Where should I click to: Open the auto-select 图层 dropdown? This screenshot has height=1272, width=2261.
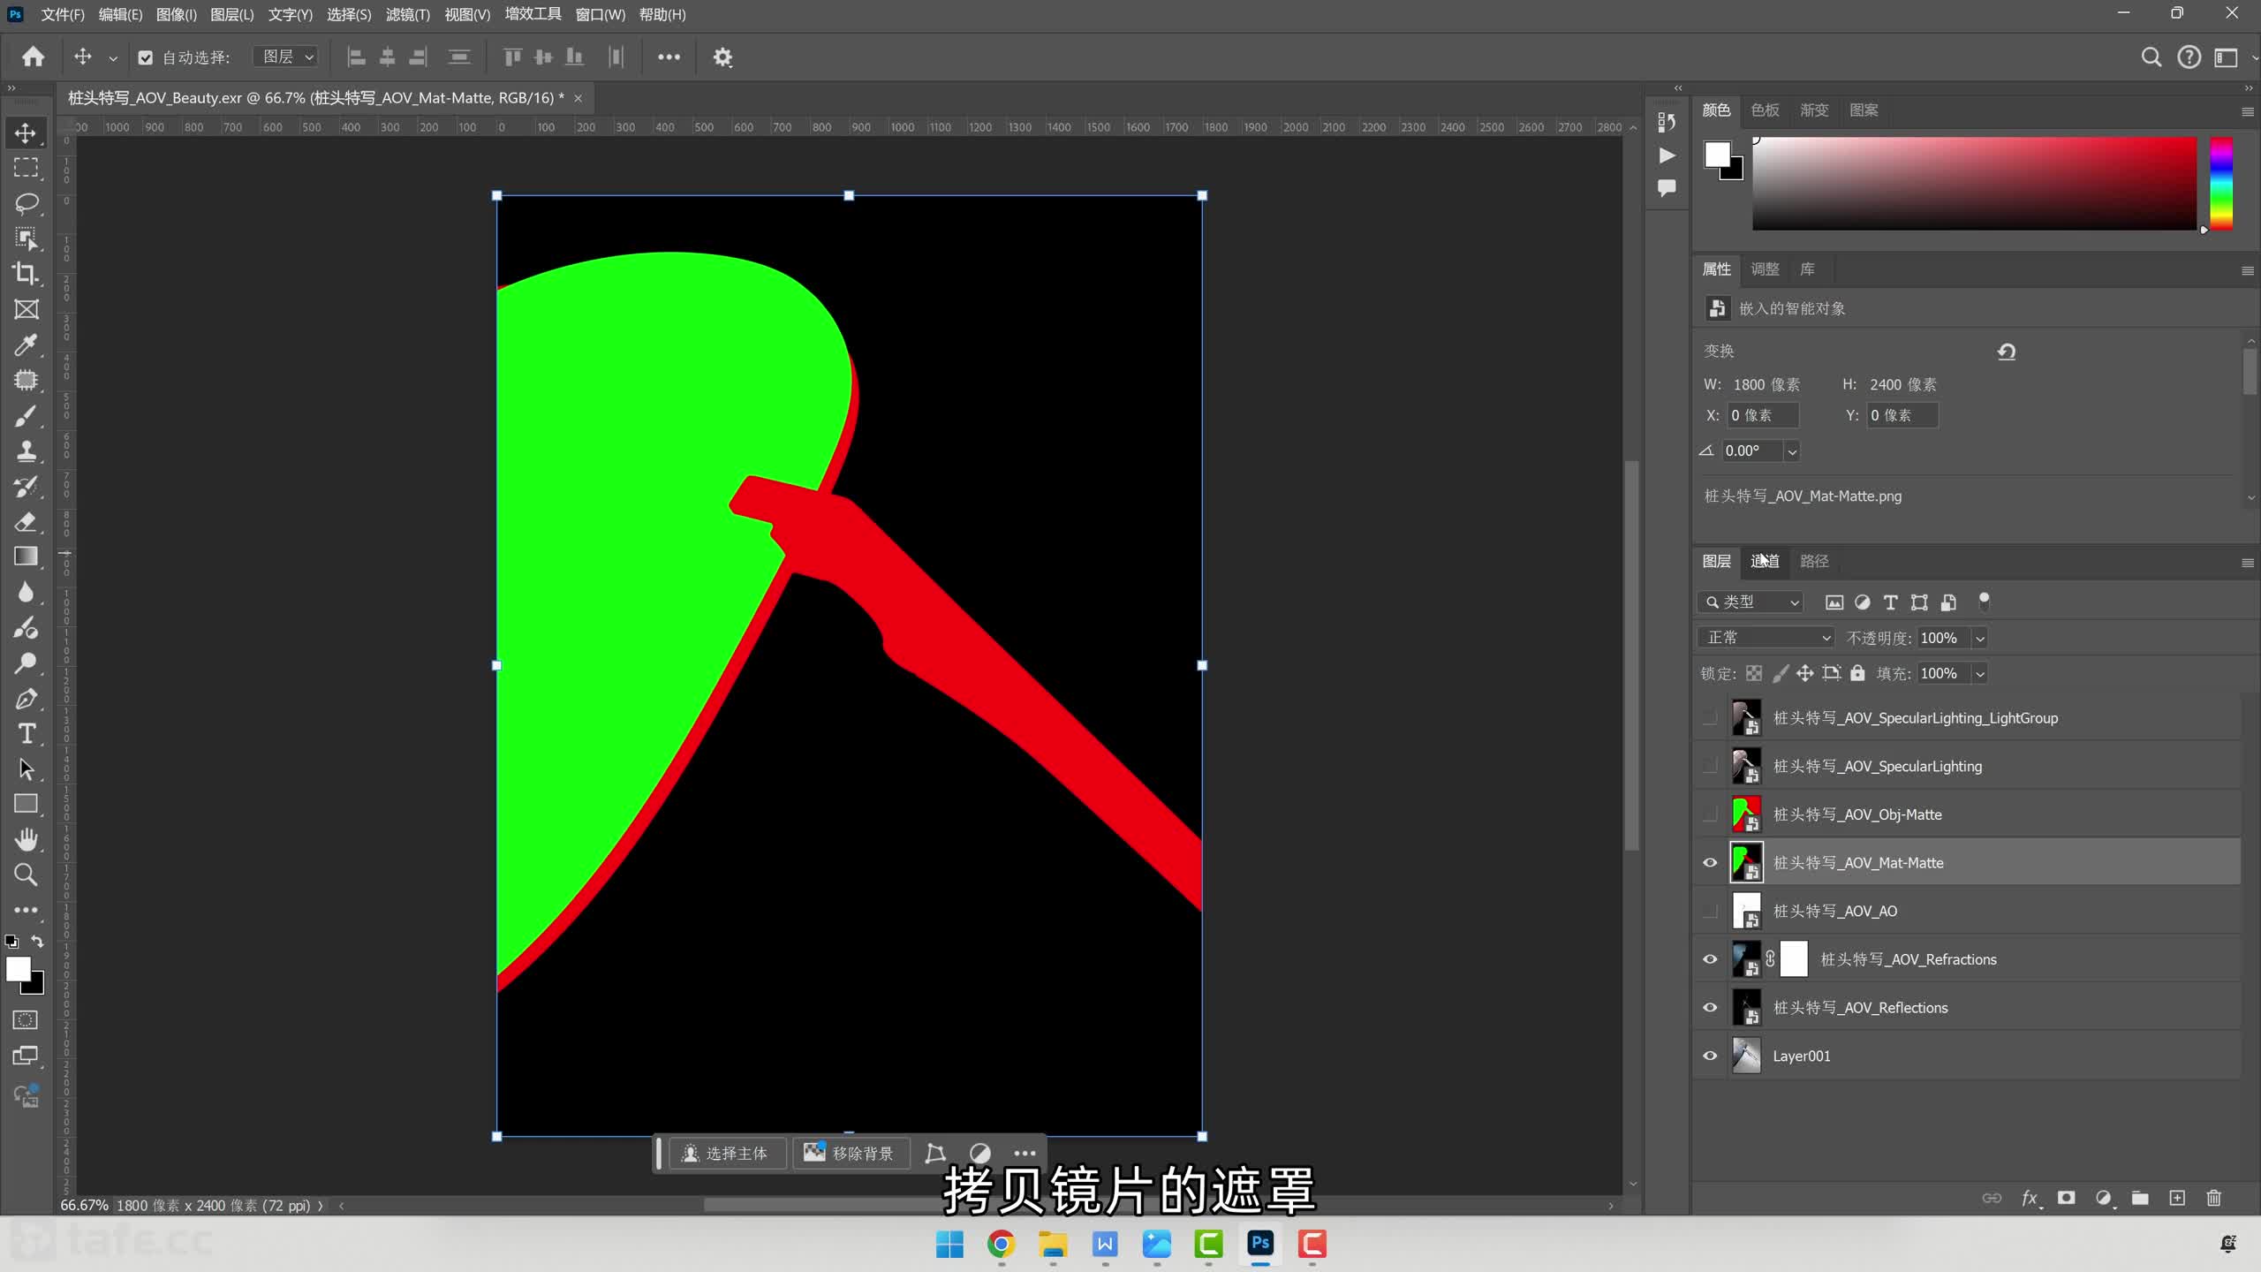click(286, 57)
